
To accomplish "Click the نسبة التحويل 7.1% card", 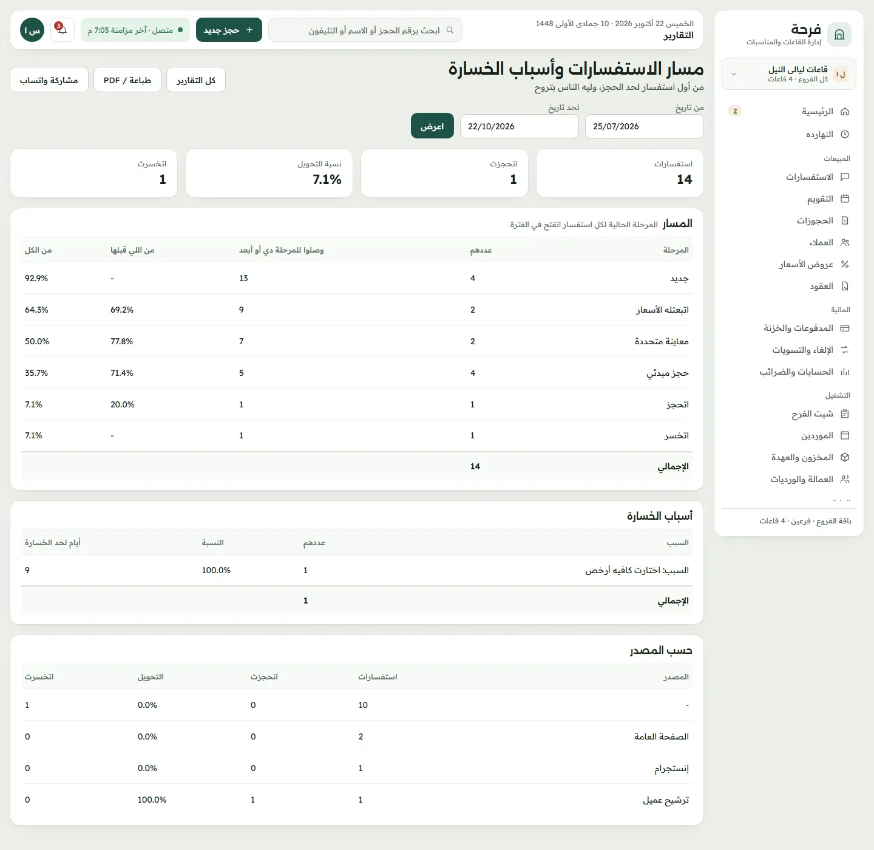I will click(x=269, y=173).
